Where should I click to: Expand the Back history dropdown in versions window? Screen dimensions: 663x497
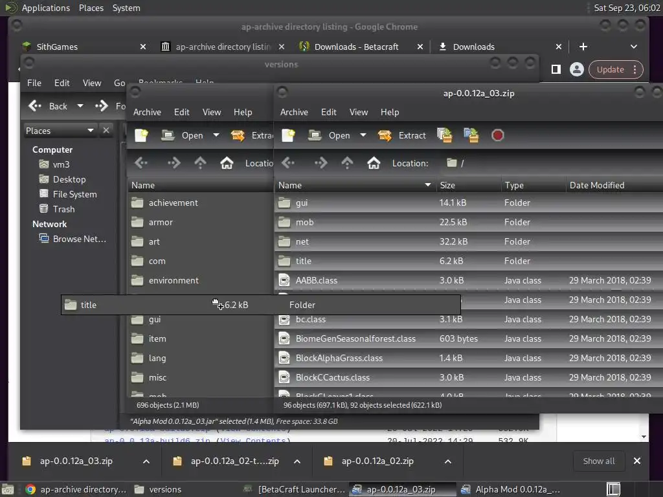click(80, 105)
